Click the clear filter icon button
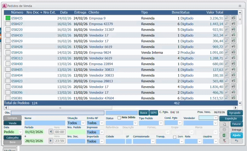 click(224, 141)
